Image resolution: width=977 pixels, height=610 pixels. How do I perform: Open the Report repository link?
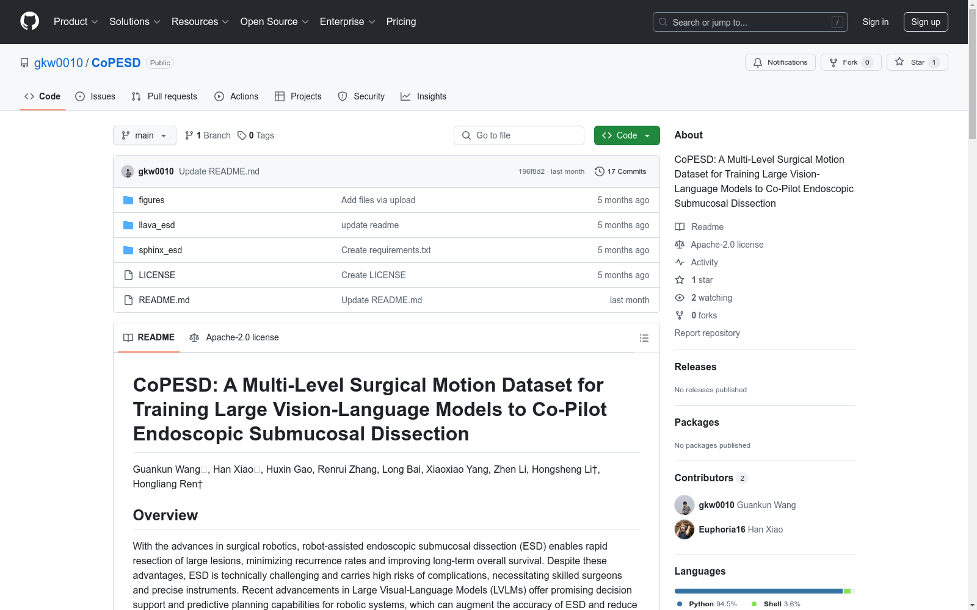(706, 333)
